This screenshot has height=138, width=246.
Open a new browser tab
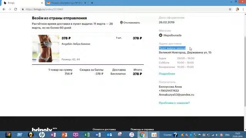coord(92,3)
